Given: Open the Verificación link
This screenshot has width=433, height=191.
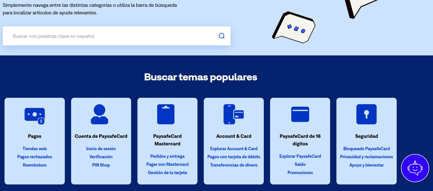Looking at the screenshot, I should click(x=101, y=157).
